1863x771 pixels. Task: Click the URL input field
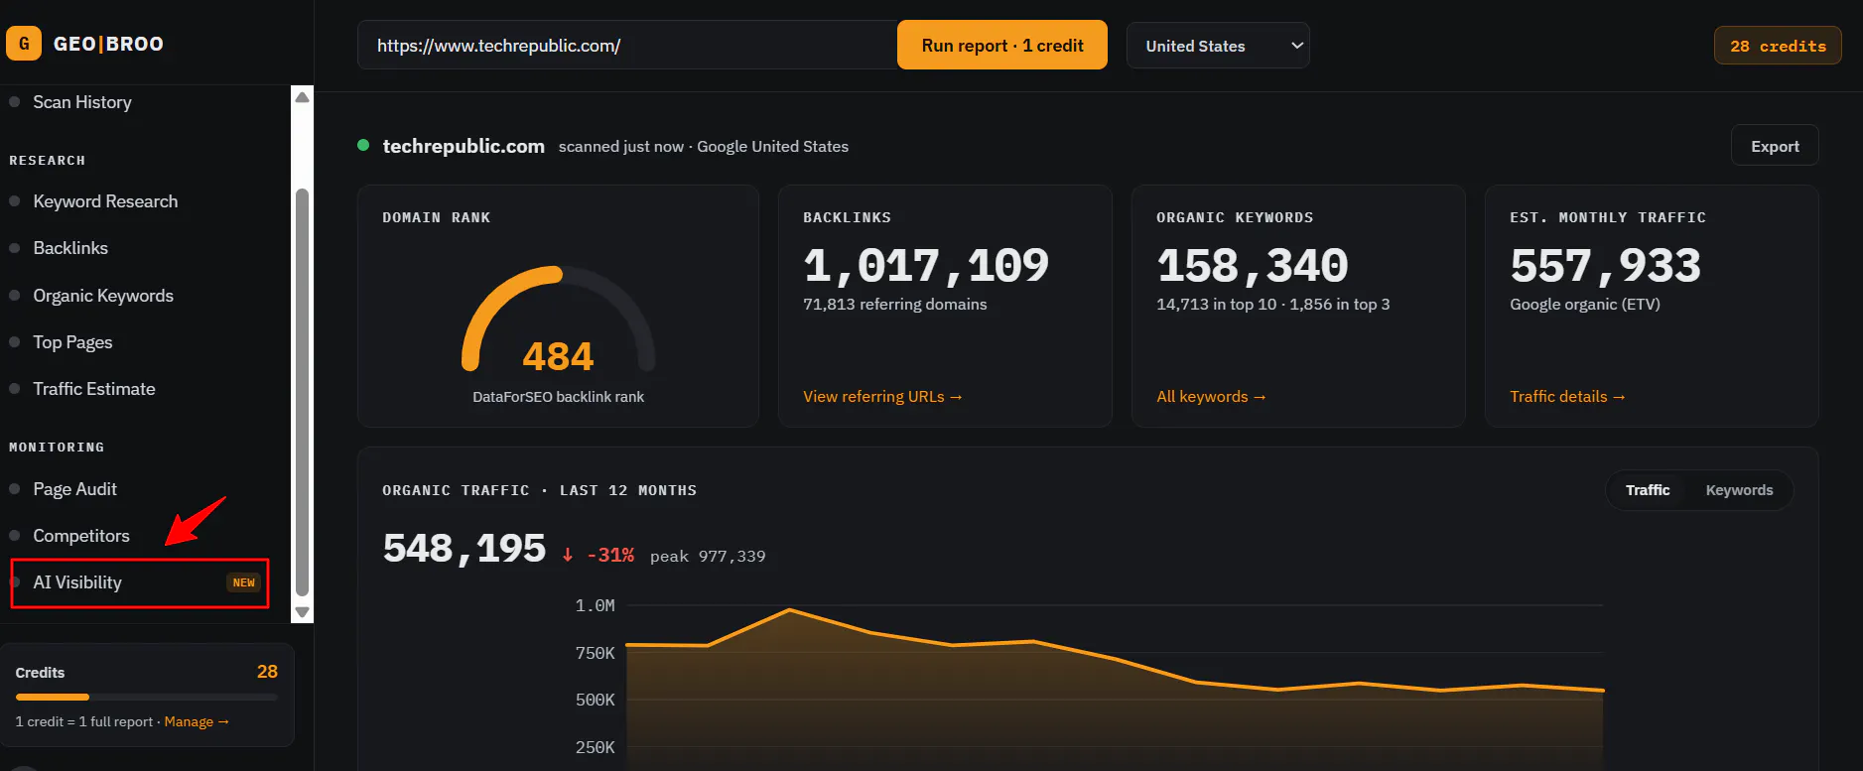(627, 46)
